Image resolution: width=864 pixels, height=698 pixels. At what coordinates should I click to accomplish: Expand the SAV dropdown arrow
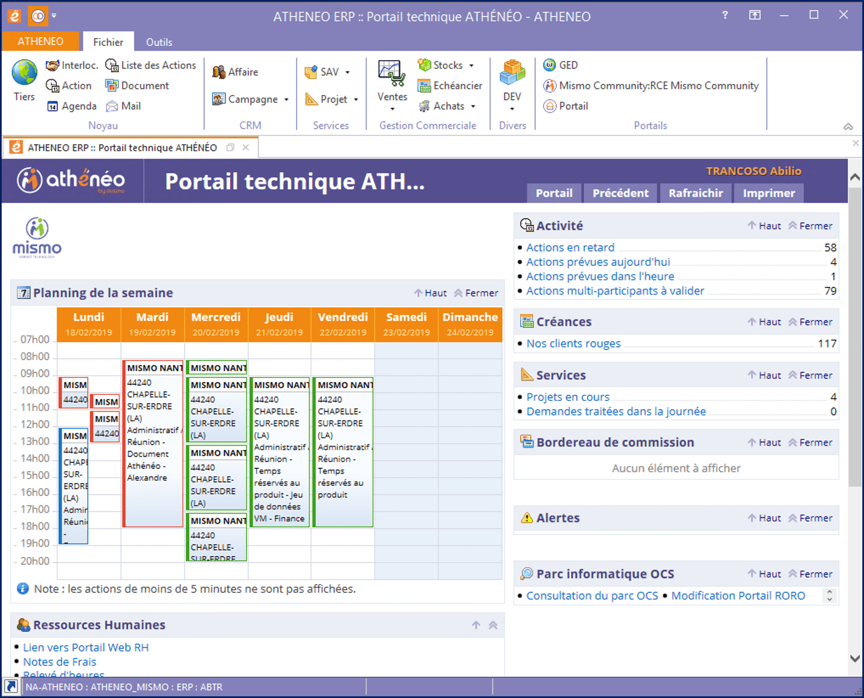click(x=347, y=72)
